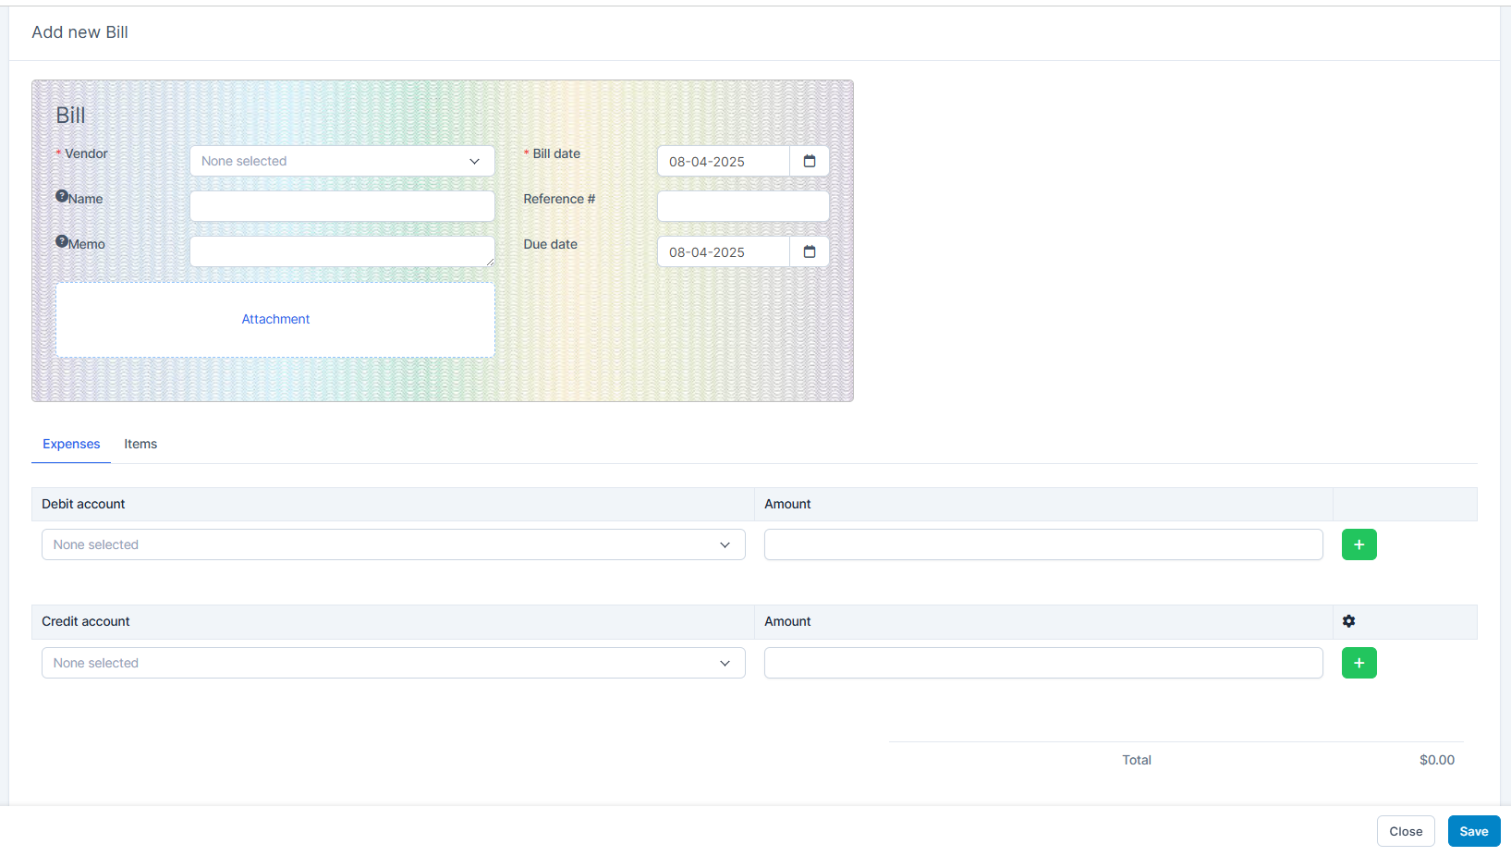
Task: Focus the Reference # input field
Action: (743, 206)
